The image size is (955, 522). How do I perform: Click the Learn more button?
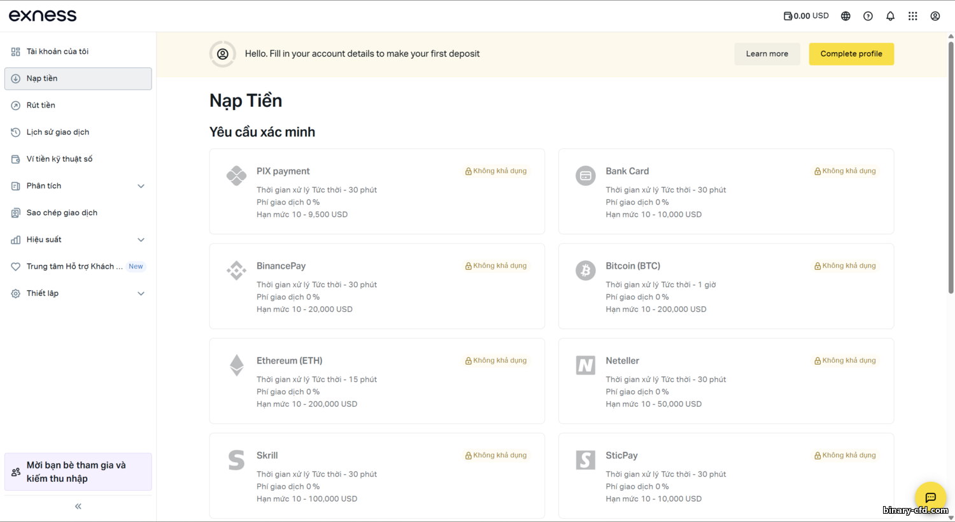(767, 54)
